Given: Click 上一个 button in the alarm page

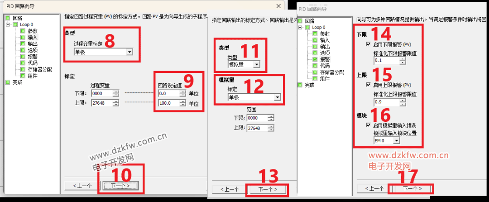Looking at the screenshot, I should tap(372, 188).
